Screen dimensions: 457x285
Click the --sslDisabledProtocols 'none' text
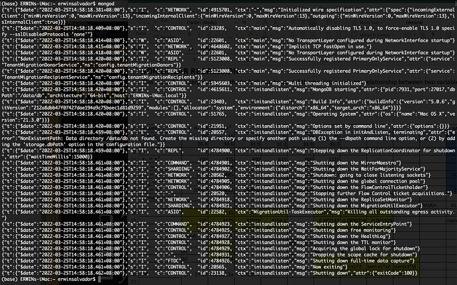click(x=50, y=34)
